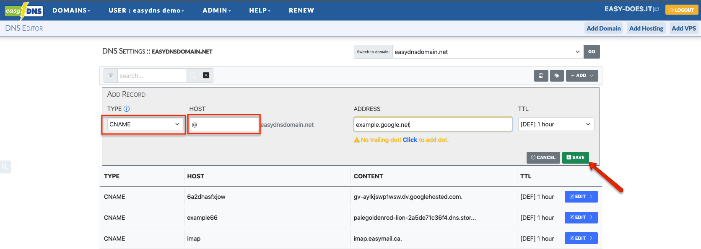The height and width of the screenshot is (249, 701).
Task: Open the TTL dropdown in Add Record
Action: (x=556, y=124)
